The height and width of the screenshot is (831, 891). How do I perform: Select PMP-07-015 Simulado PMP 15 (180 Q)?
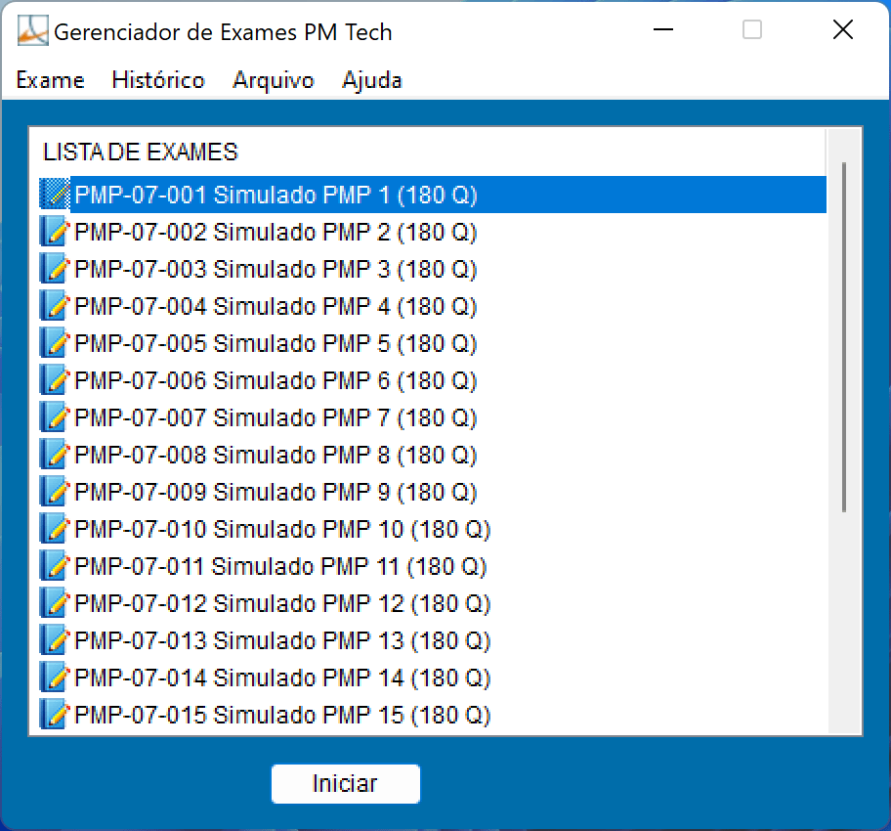[x=282, y=715]
